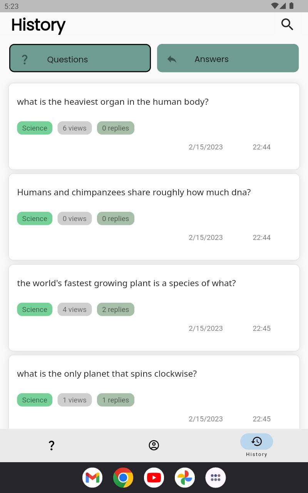This screenshot has width=308, height=493.
Task: Tap the 2 replies chip
Action: point(115,310)
